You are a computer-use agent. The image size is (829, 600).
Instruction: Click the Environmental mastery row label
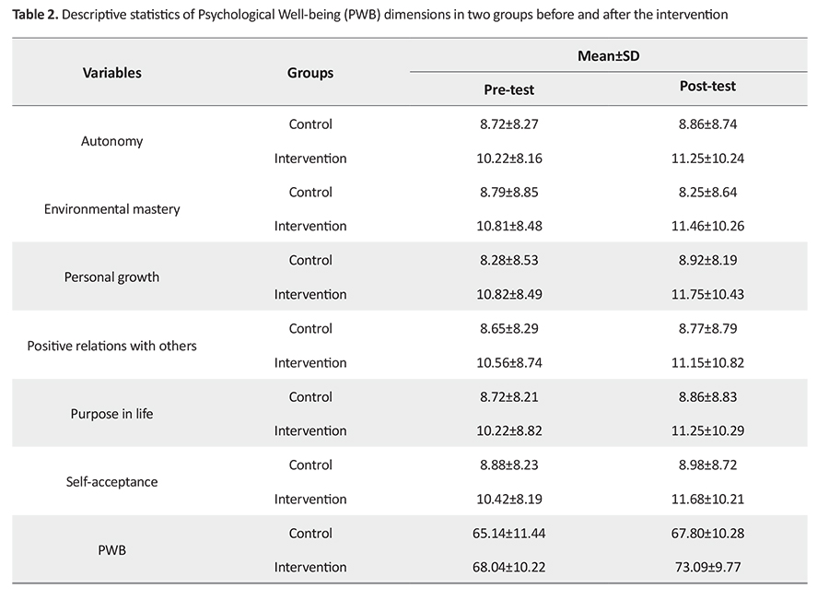click(112, 209)
